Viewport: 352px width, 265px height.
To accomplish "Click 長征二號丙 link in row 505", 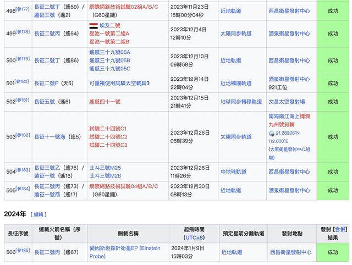I will [47, 186].
